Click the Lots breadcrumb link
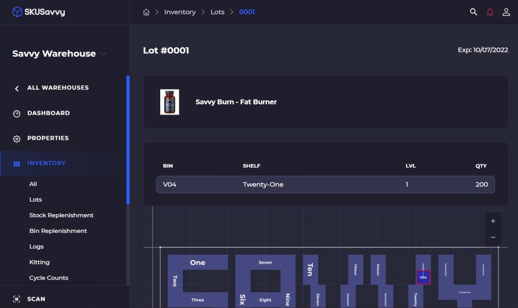518x308 pixels. coord(217,12)
